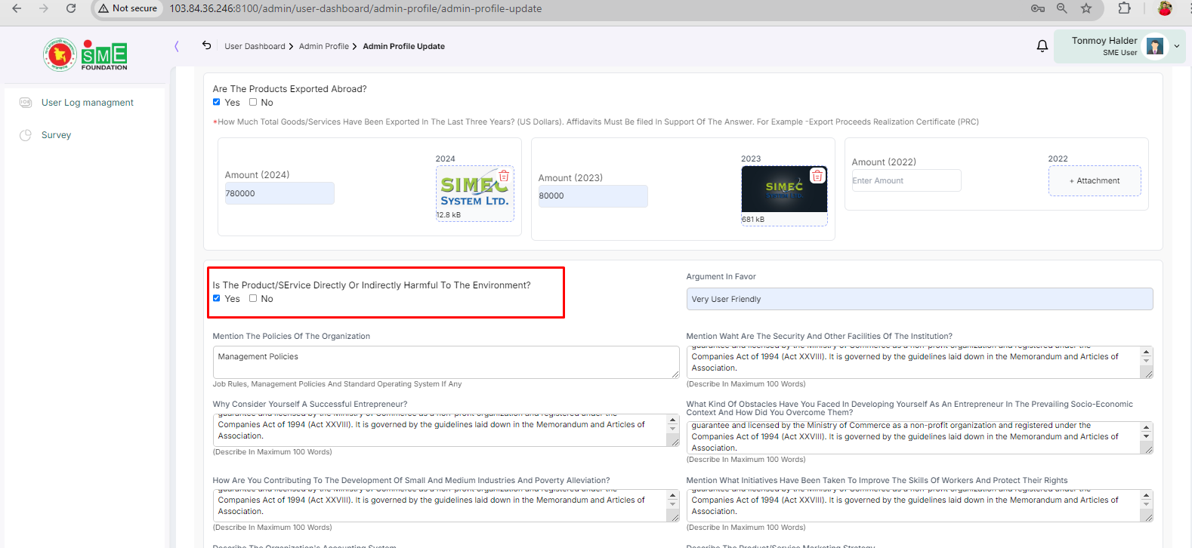Image resolution: width=1192 pixels, height=548 pixels.
Task: Click the Security And Other Facilities text area
Action: tap(919, 362)
